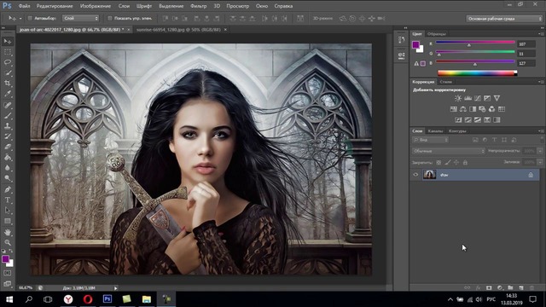Select the Healing Brush tool

[x=8, y=105]
